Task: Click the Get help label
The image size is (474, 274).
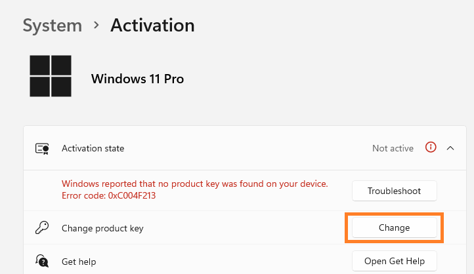Action: tap(79, 262)
